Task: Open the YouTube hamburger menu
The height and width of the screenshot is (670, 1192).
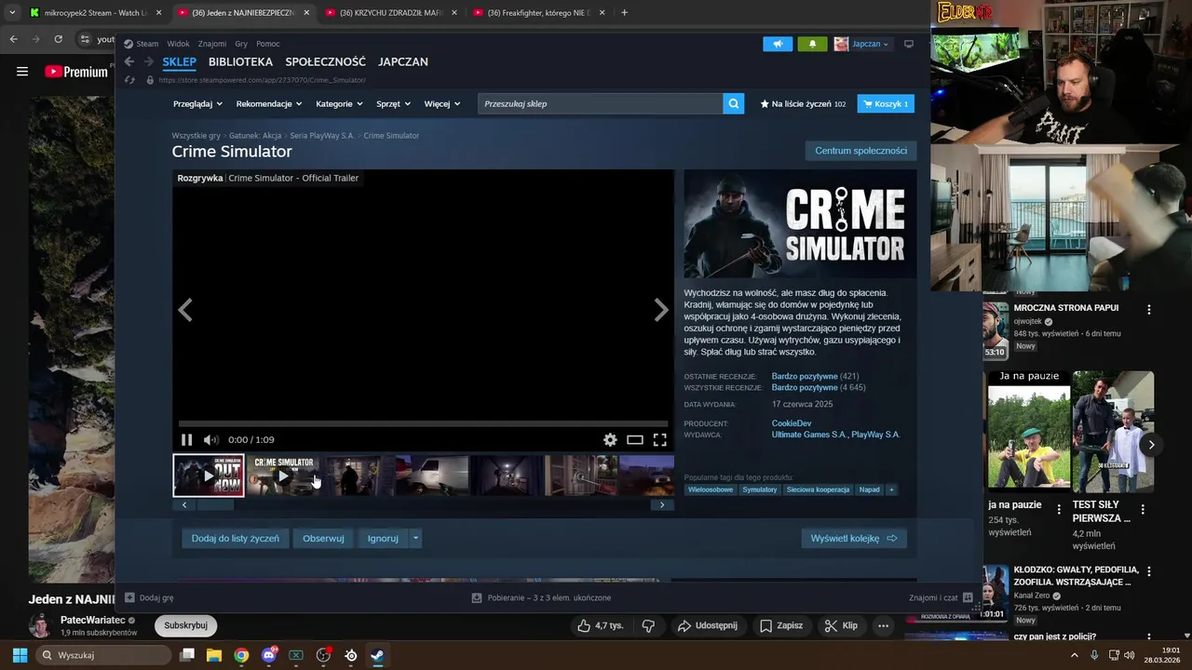Action: (x=22, y=72)
